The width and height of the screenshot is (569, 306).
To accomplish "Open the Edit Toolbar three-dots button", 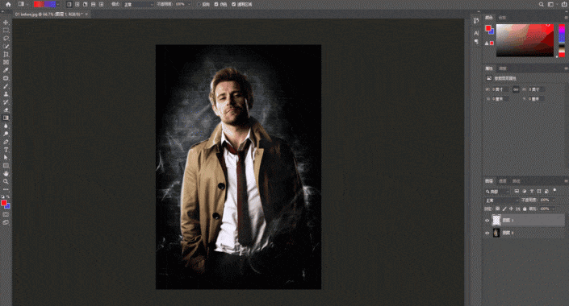I will click(6, 189).
